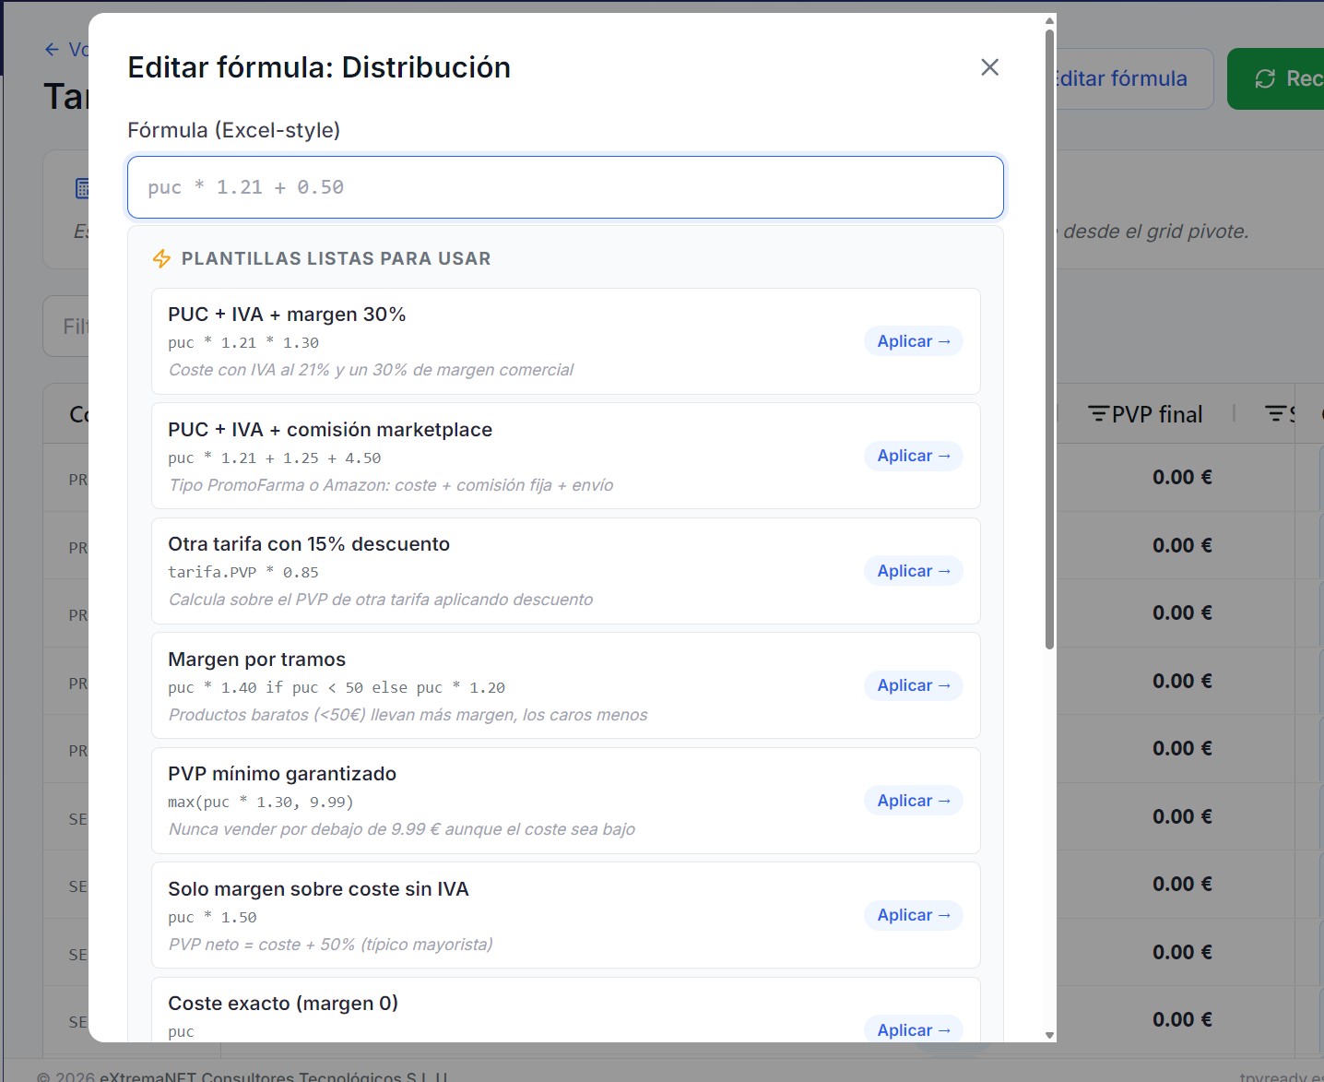
Task: Apply the Coste exacto (margen 0) template
Action: click(x=914, y=1029)
